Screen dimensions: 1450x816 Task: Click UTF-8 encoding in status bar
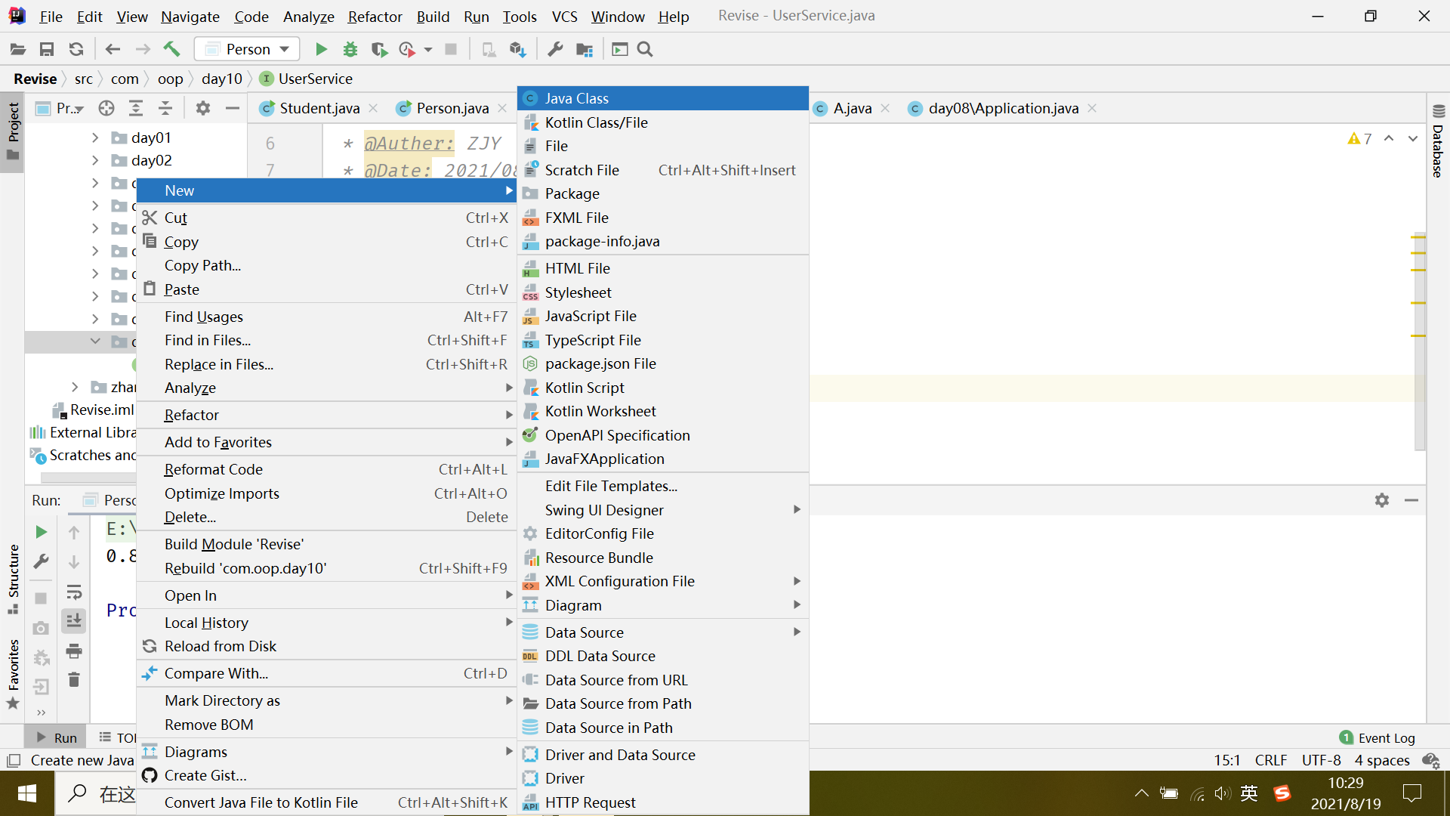click(1321, 760)
